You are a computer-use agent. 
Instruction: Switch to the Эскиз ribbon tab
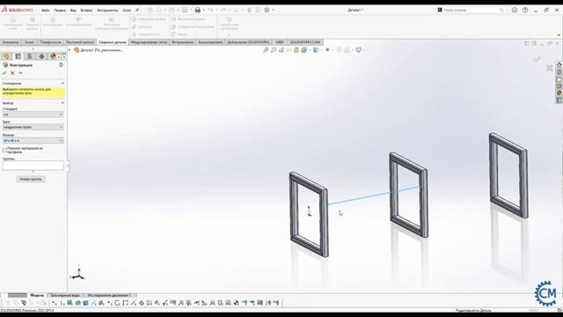pyautogui.click(x=29, y=42)
